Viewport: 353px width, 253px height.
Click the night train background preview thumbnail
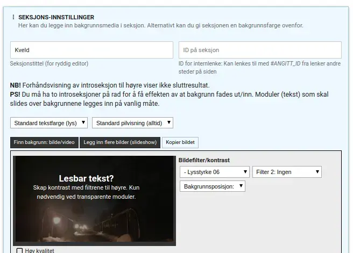point(94,201)
